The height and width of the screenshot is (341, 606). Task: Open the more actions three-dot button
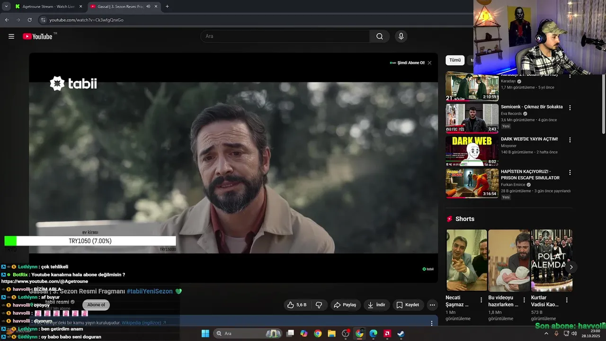tap(432, 305)
